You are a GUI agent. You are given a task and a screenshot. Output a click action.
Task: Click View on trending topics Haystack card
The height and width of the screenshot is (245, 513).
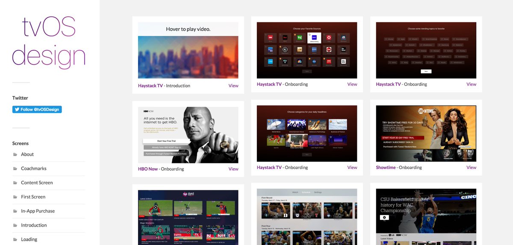472,84
